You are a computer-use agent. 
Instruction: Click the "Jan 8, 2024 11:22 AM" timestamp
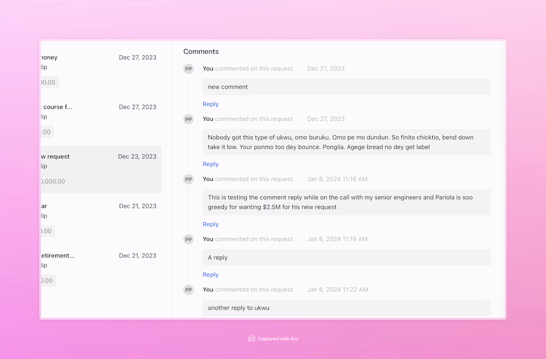click(338, 290)
